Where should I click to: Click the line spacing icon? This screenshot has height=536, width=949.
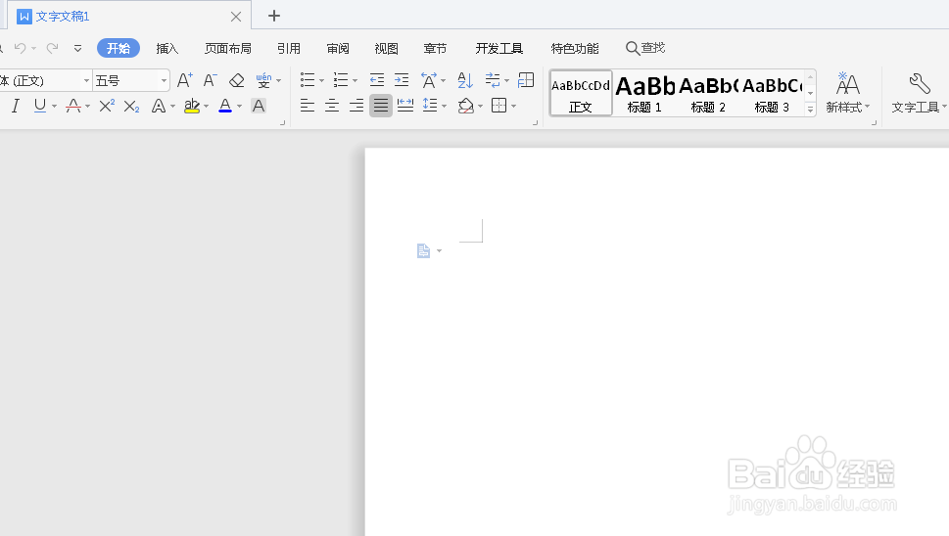coord(430,105)
